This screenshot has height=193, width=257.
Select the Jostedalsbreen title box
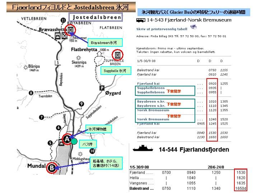pos(95,17)
